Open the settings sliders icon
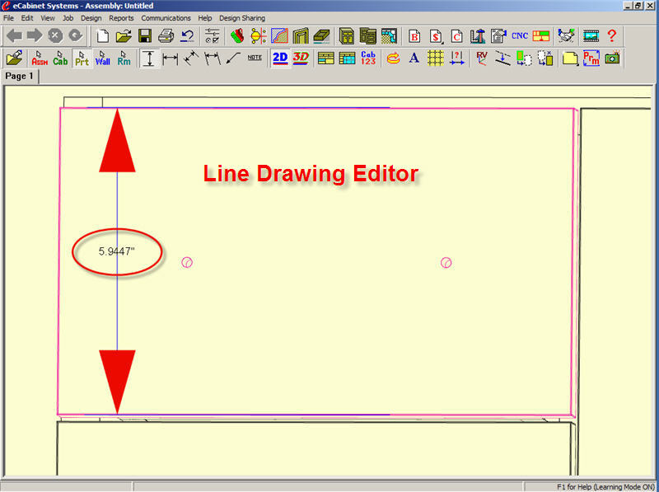The height and width of the screenshot is (492, 659). coord(213,36)
